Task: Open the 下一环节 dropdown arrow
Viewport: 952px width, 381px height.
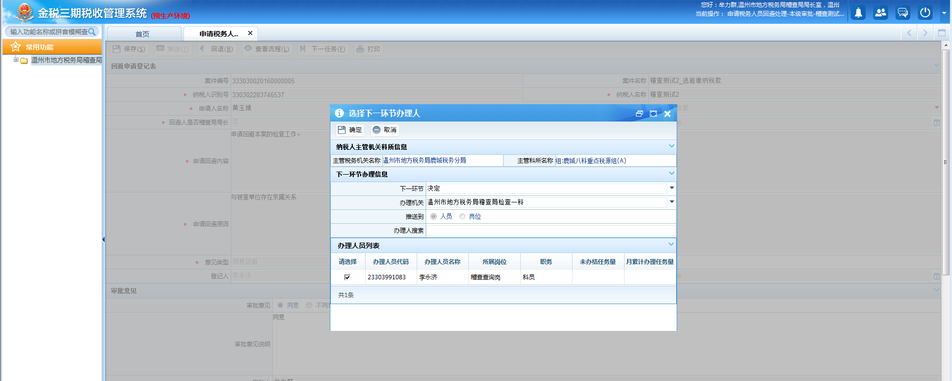Action: [x=672, y=188]
